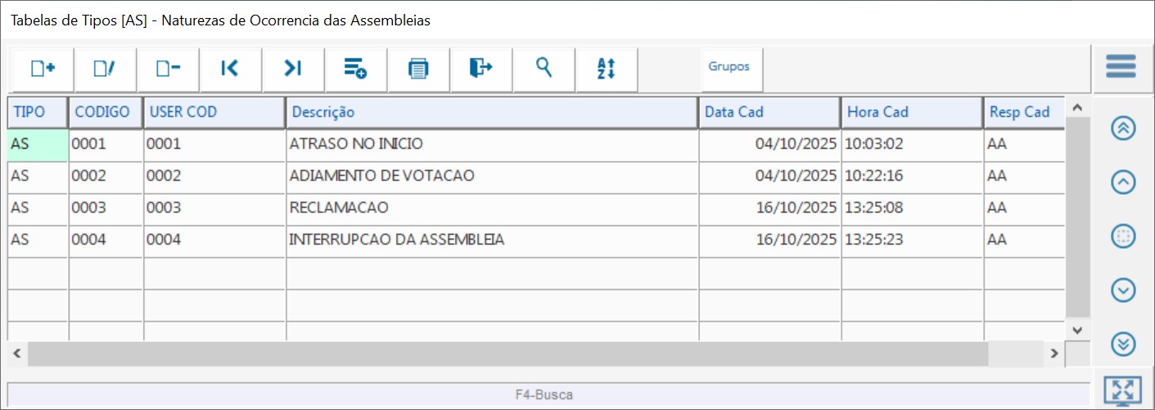
Task: Print the table listing
Action: pos(418,69)
